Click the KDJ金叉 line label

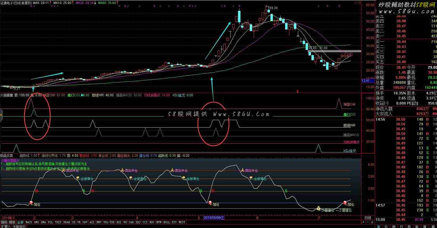click(x=350, y=151)
